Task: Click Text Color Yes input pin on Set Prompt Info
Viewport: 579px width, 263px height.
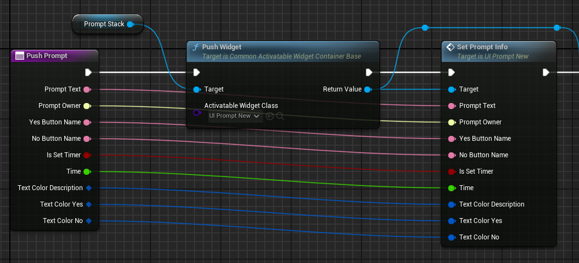Action: click(x=452, y=221)
